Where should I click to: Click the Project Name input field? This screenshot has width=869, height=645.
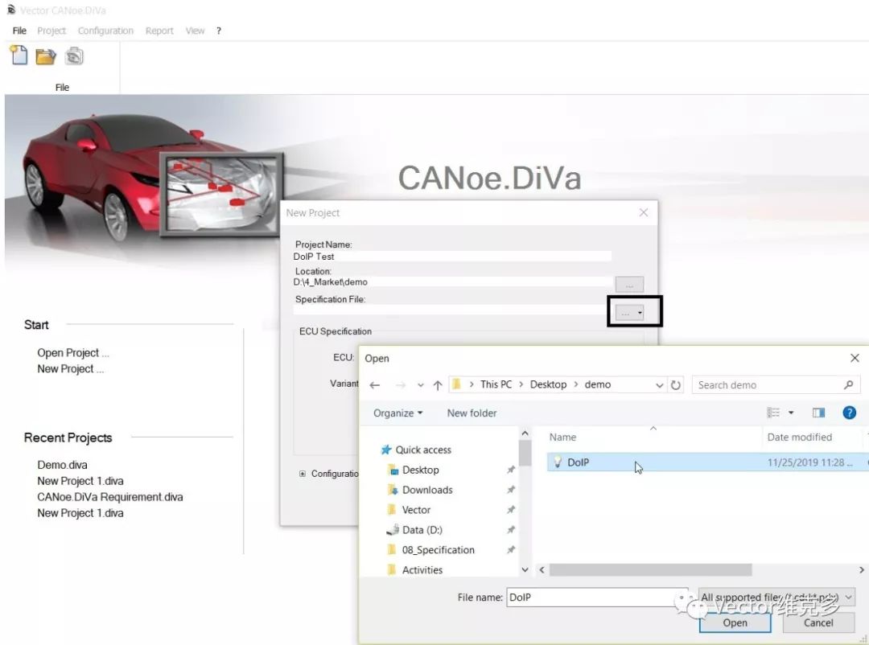(452, 256)
